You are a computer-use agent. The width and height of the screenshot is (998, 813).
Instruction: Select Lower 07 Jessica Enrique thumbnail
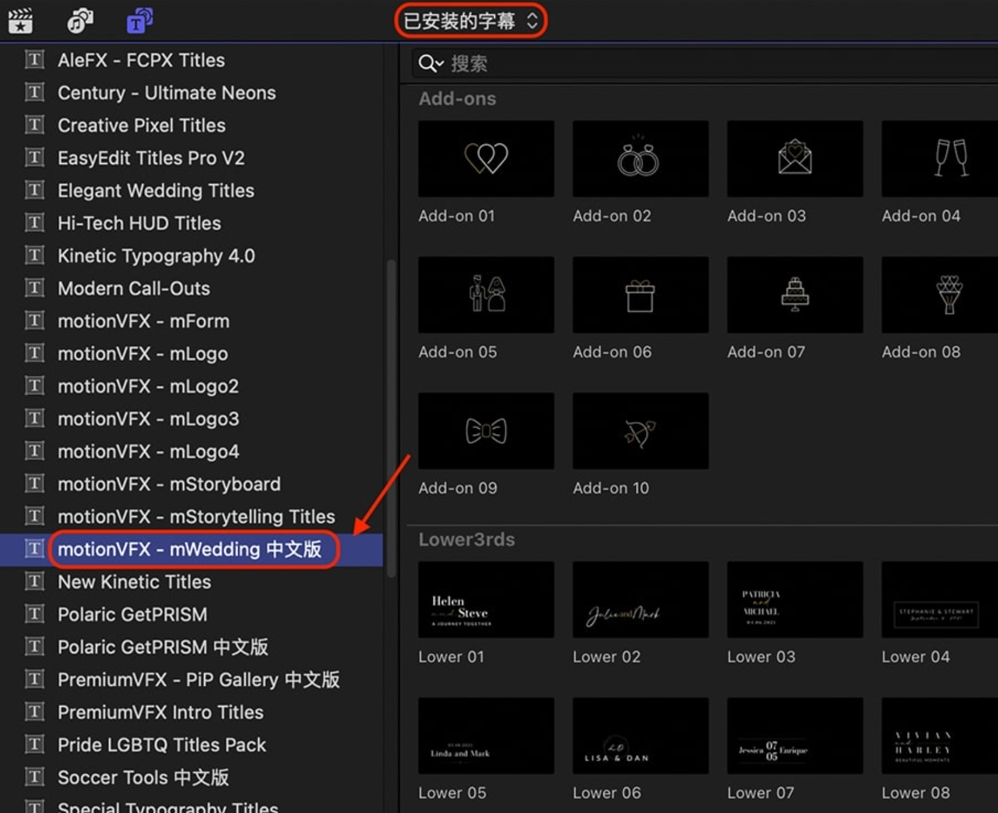(x=795, y=736)
